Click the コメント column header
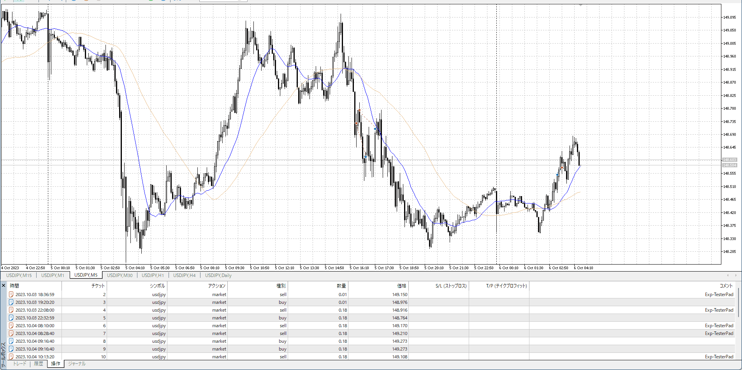 726,286
